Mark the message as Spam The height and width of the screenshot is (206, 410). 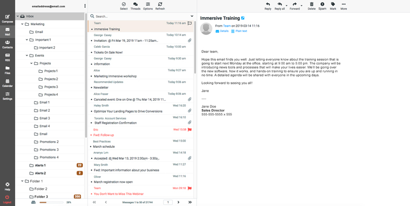click(322, 6)
